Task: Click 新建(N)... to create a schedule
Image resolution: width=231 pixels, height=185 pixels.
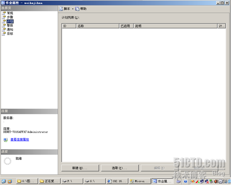Action: (x=80, y=168)
